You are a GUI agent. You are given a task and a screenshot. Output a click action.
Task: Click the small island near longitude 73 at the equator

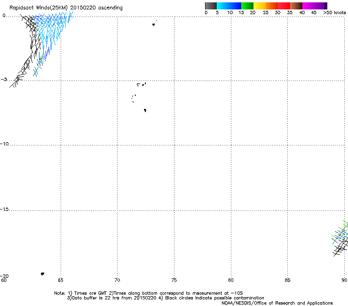click(154, 24)
